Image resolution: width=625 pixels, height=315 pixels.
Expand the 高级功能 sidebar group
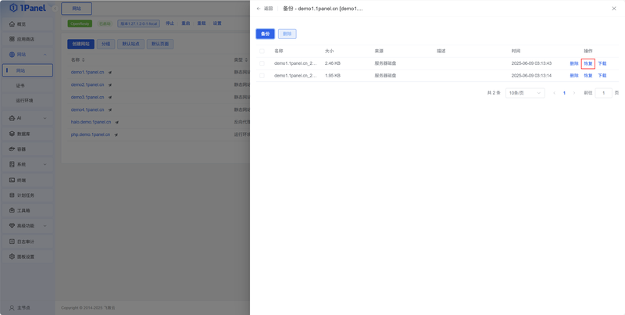45,226
